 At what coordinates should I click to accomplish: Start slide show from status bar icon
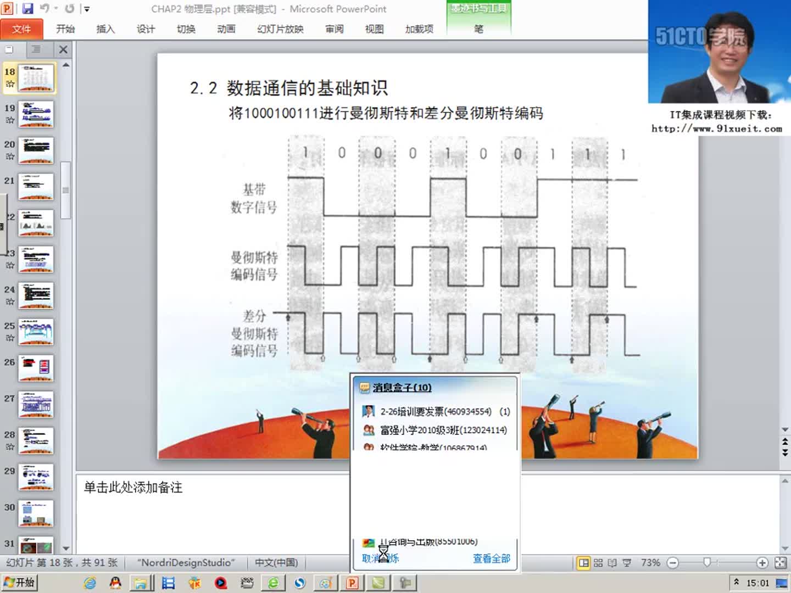click(x=626, y=563)
